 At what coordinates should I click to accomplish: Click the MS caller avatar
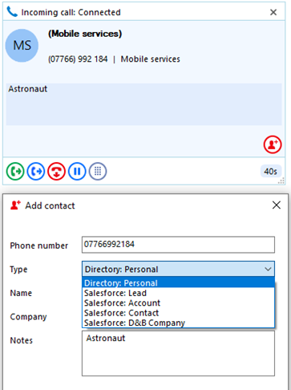(x=22, y=46)
